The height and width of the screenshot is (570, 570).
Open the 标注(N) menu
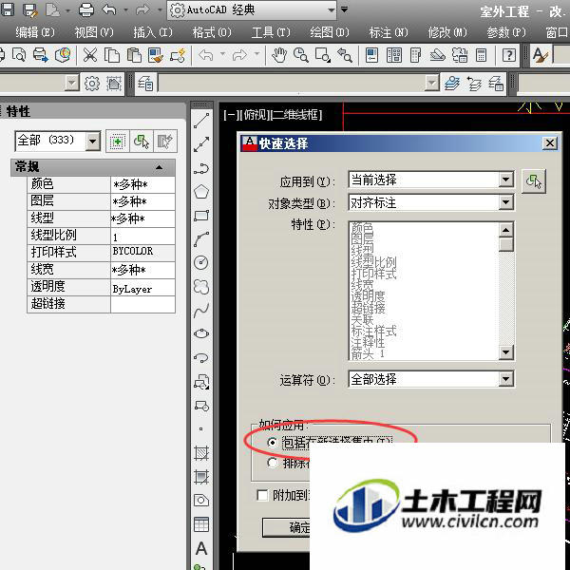[389, 32]
